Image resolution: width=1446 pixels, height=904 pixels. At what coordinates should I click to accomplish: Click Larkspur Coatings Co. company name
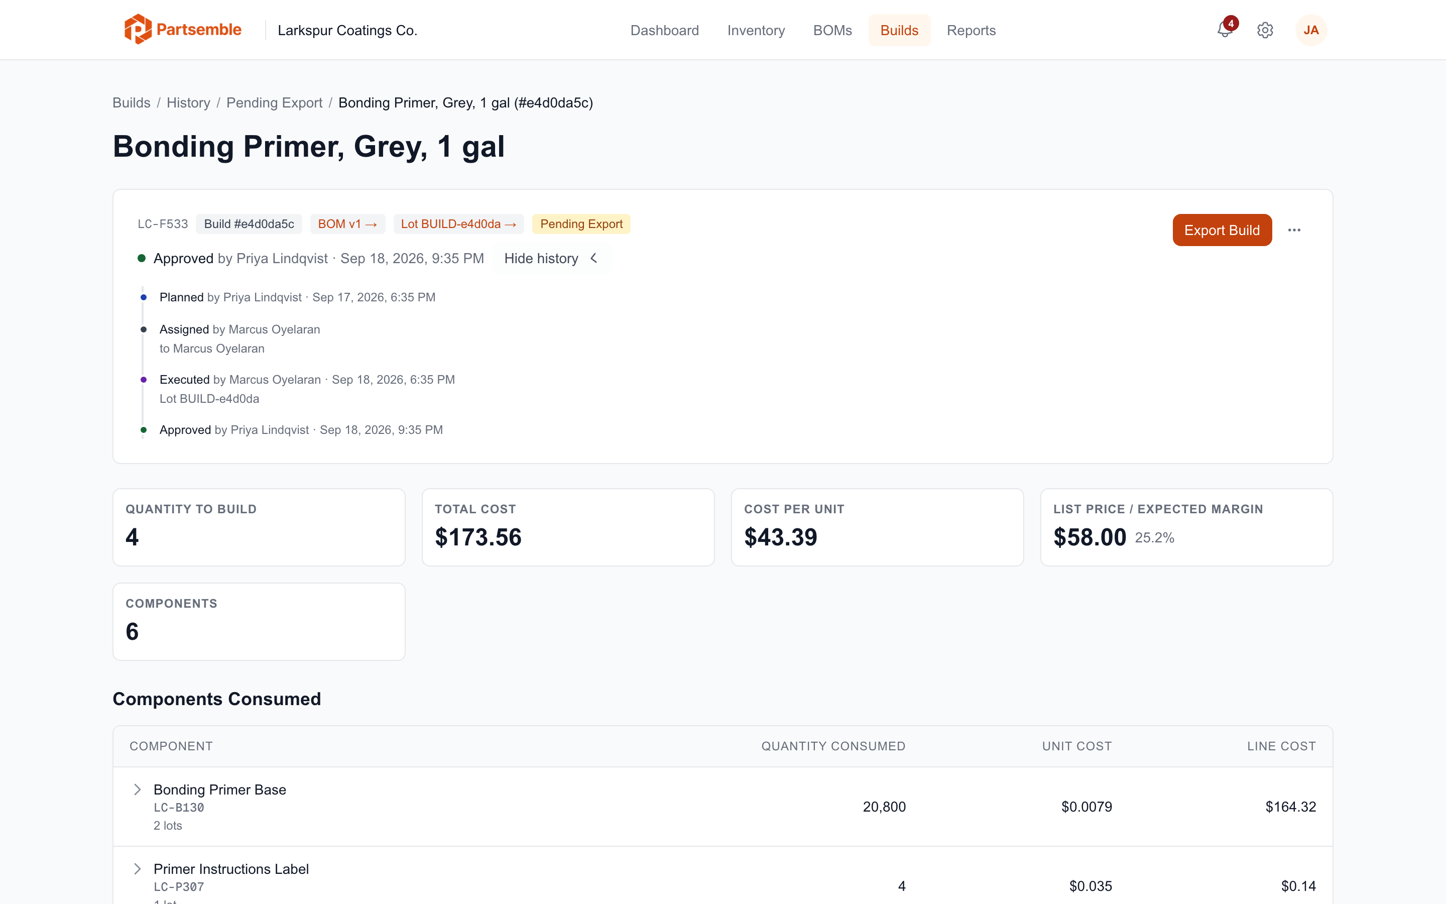tap(347, 30)
